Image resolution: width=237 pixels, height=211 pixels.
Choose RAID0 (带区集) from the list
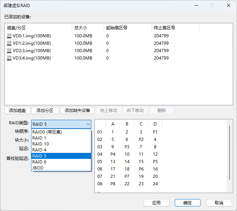click(x=61, y=132)
